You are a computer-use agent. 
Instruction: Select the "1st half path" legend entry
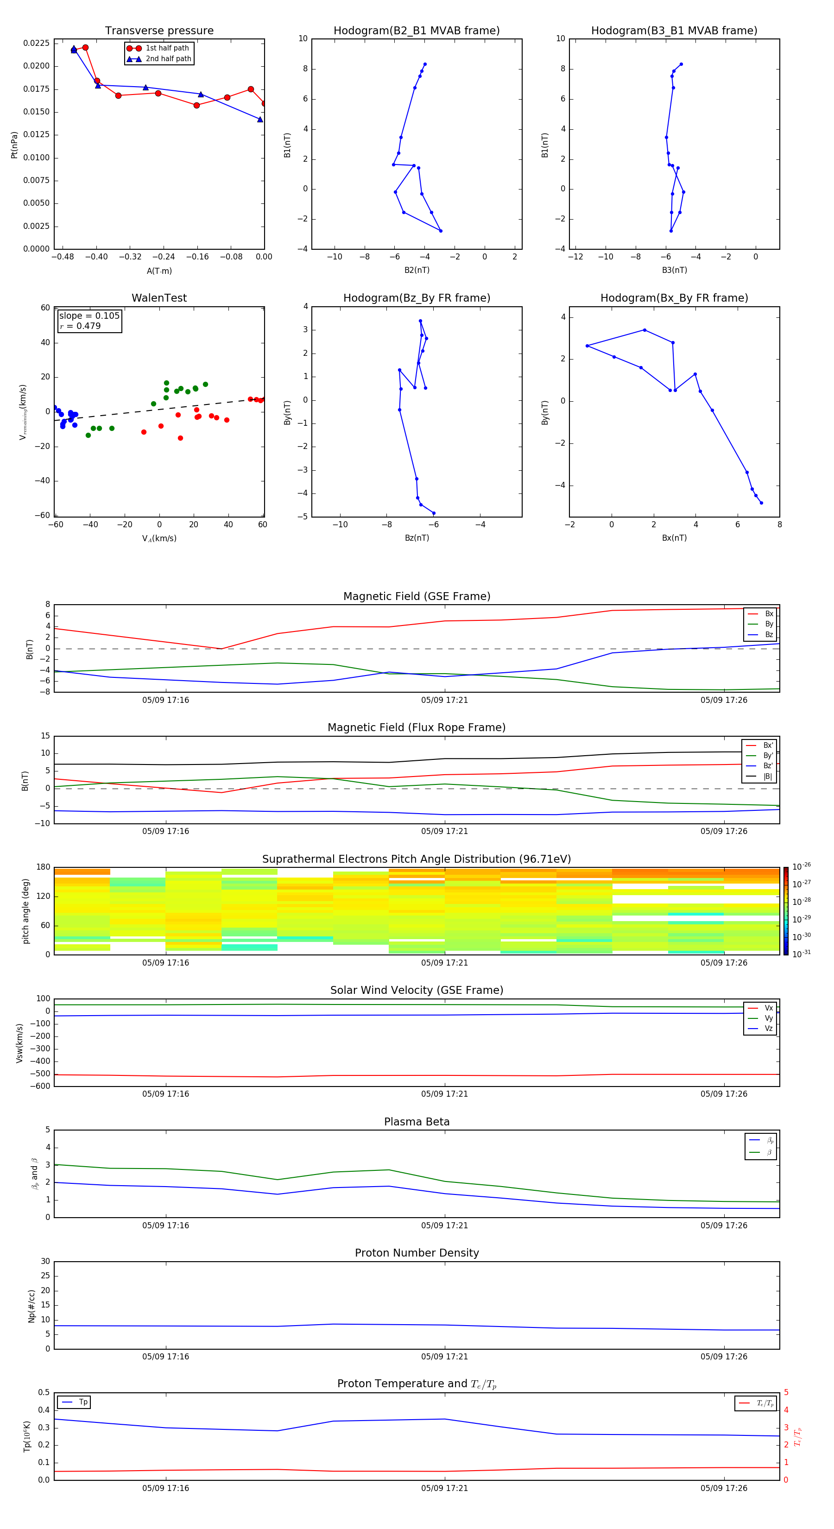click(158, 48)
